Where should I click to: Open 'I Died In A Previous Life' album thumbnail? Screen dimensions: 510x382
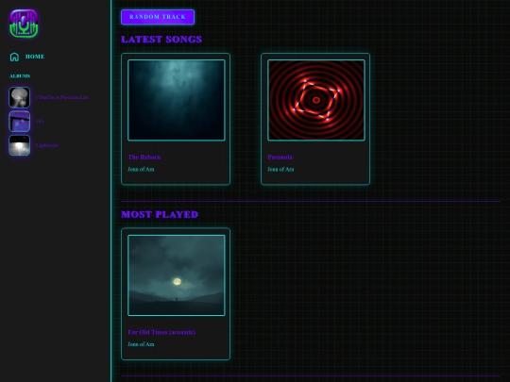pos(20,97)
